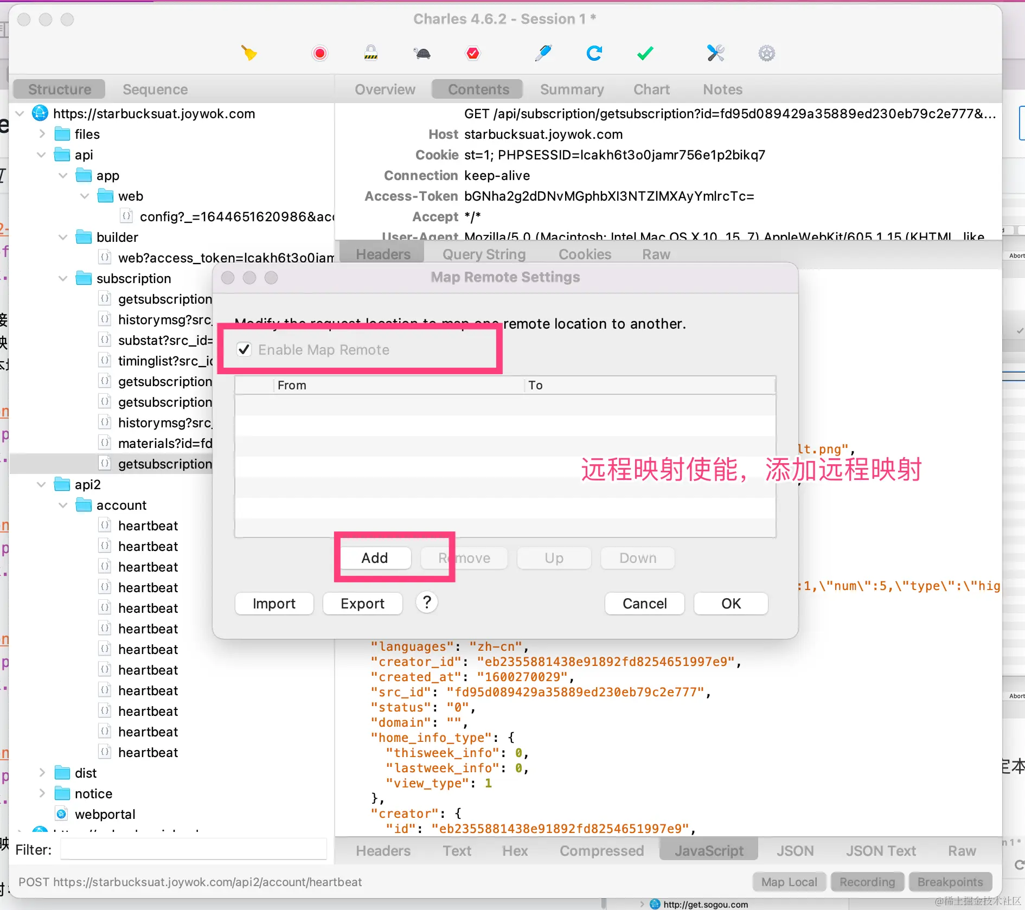Toggle the Enable Map Remote checkbox
The width and height of the screenshot is (1025, 910).
click(244, 349)
